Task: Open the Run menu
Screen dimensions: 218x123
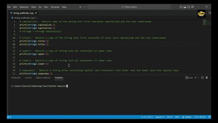Action: [46, 7]
